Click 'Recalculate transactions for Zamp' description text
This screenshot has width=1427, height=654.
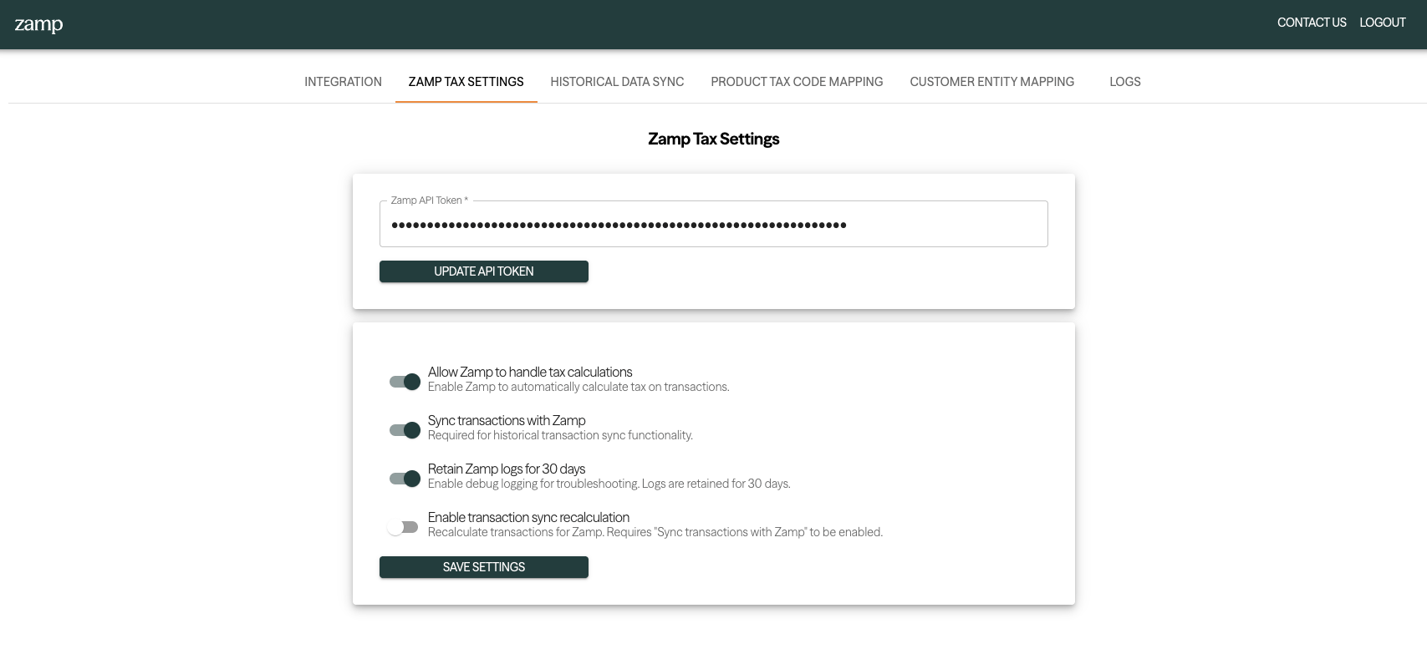pos(655,532)
